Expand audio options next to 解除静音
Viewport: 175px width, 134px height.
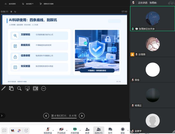tap(53, 131)
